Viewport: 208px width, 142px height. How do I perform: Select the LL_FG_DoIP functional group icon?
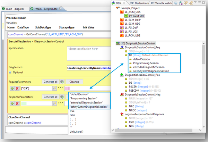click(122, 28)
